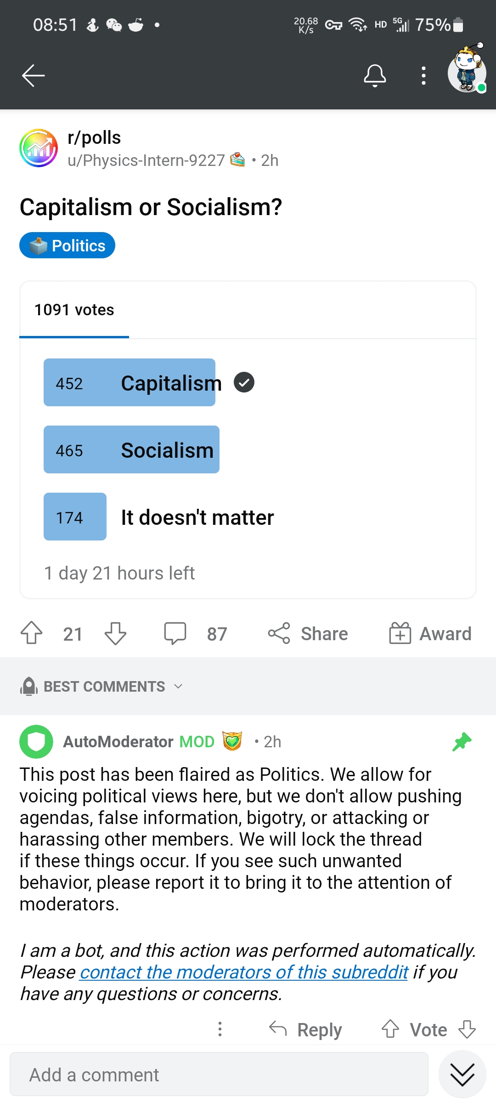Open the three-dot post options menu
The image size is (496, 1103).
click(x=423, y=76)
